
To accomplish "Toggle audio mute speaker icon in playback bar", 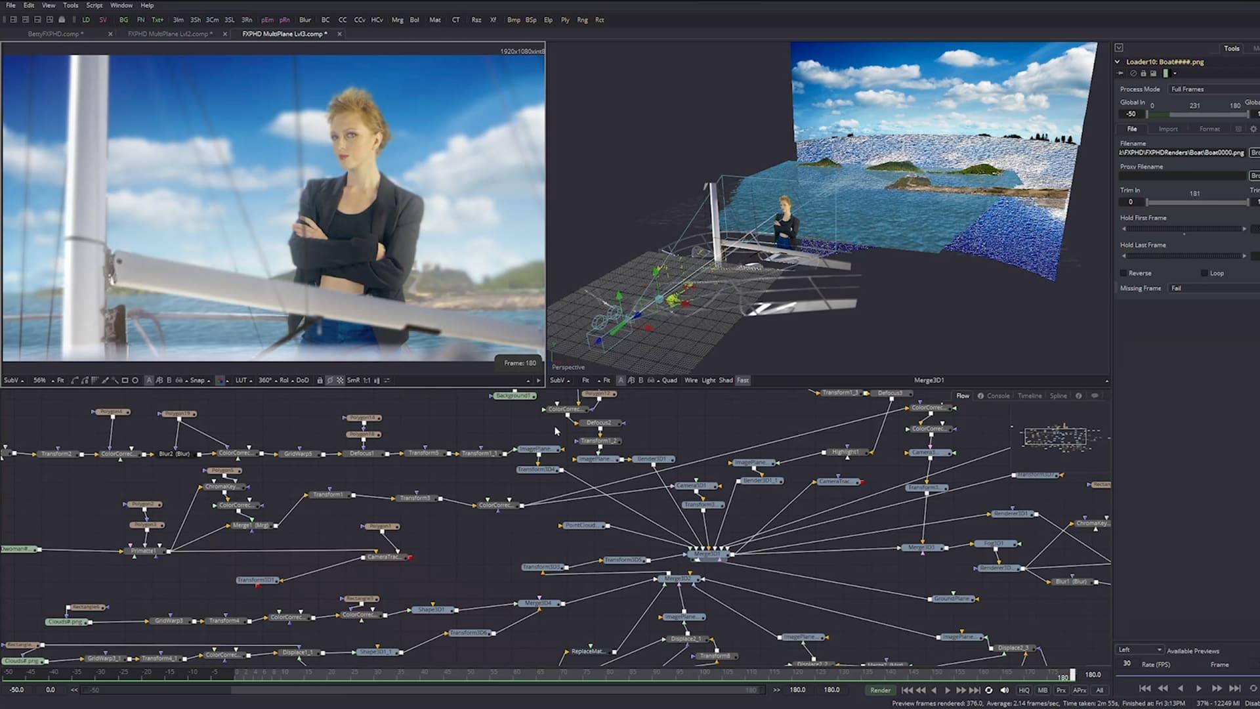I will point(1005,690).
